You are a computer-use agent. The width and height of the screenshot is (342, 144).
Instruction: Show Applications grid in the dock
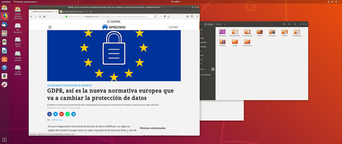coord(4,140)
